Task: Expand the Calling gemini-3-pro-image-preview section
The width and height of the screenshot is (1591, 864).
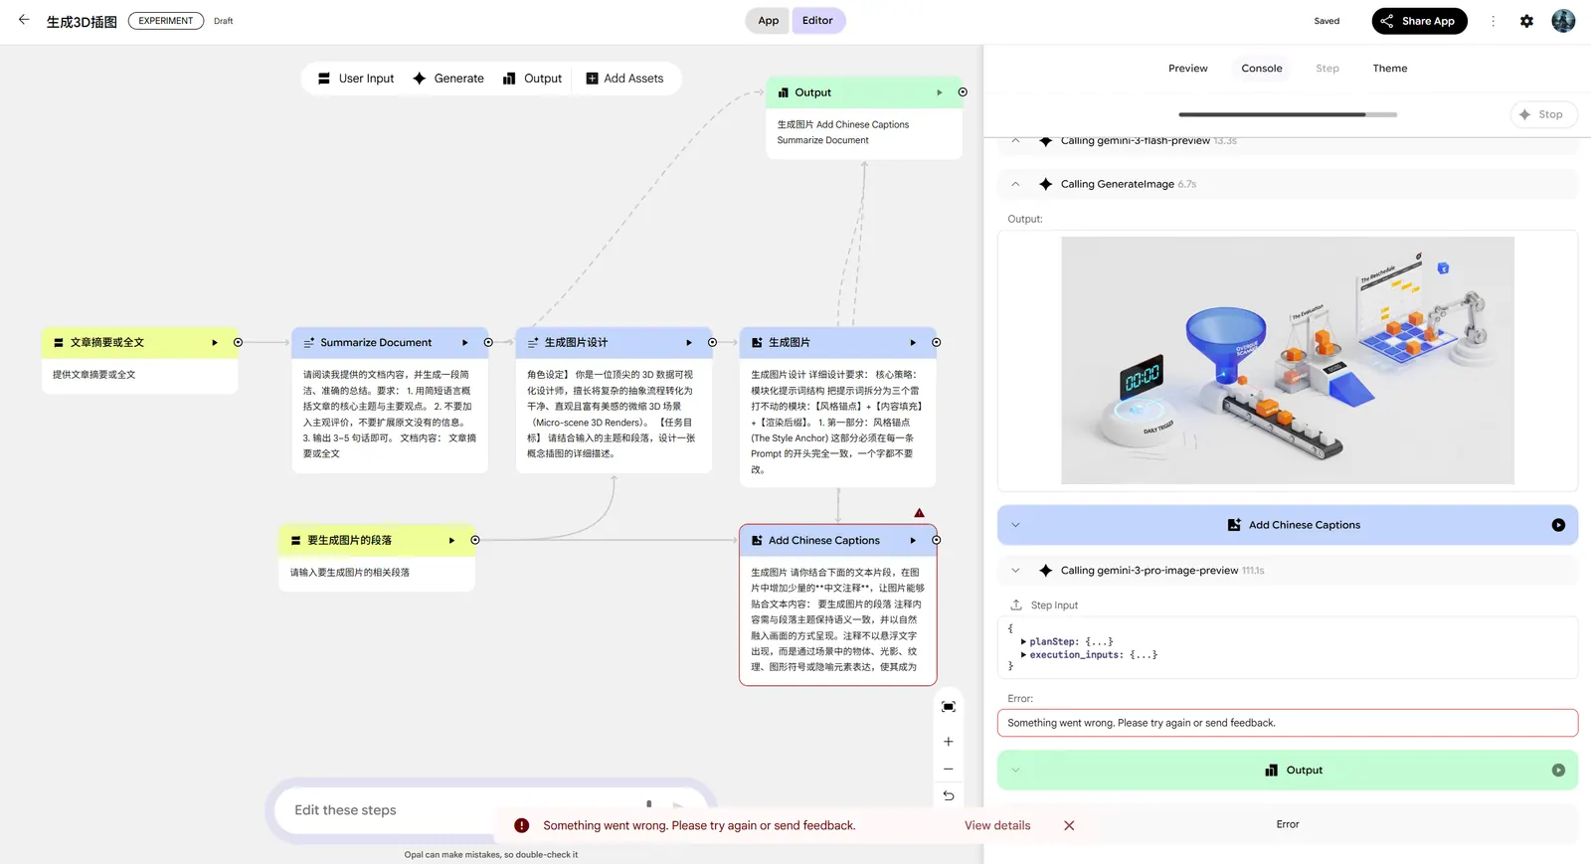Action: click(x=1015, y=571)
